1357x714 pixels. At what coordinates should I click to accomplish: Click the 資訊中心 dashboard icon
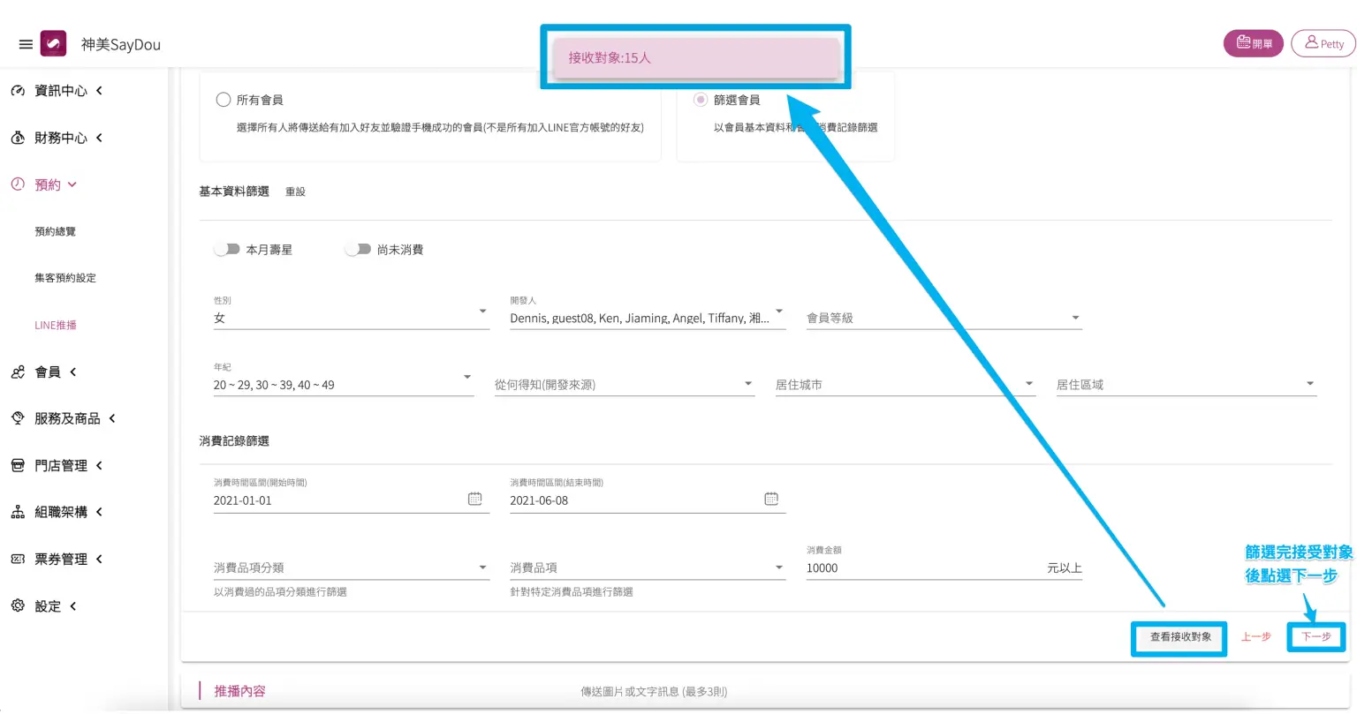point(18,91)
